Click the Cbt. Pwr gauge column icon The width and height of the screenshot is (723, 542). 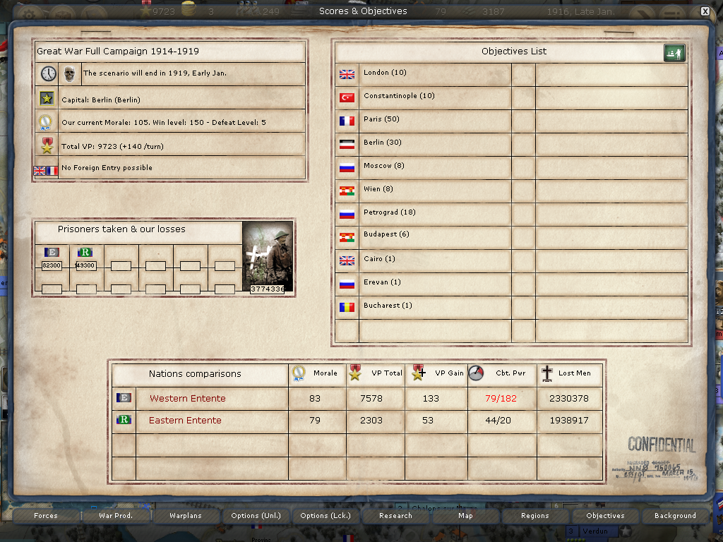477,373
